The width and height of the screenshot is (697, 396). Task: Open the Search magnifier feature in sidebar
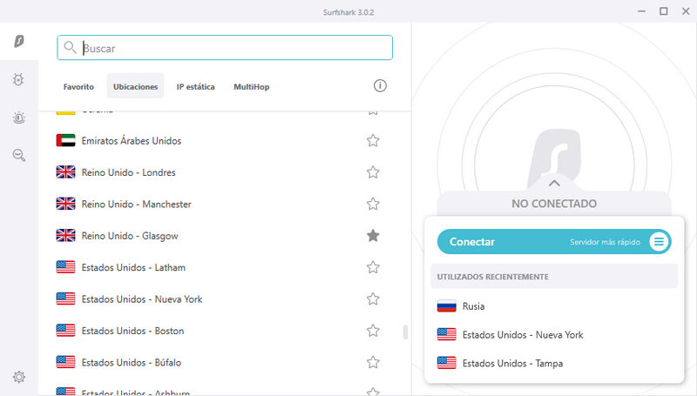tap(18, 156)
